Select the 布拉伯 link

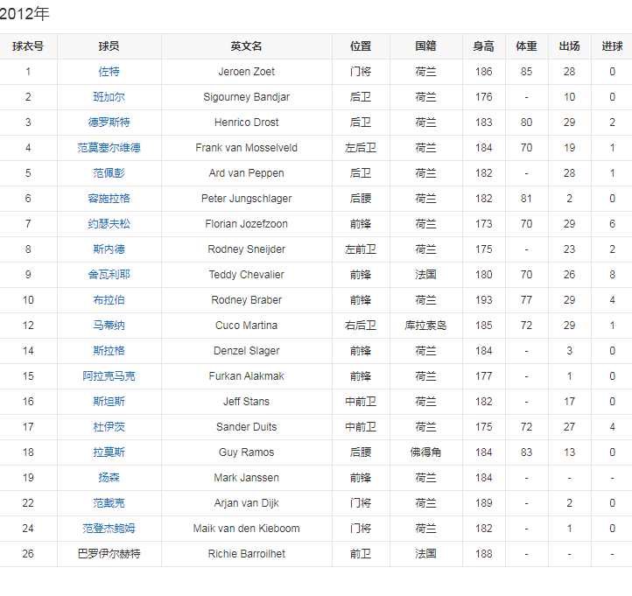tap(109, 300)
